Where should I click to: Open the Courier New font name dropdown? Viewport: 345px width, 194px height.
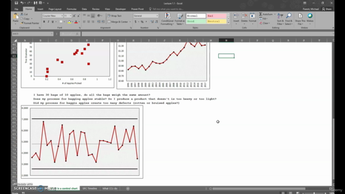pyautogui.click(x=62, y=16)
